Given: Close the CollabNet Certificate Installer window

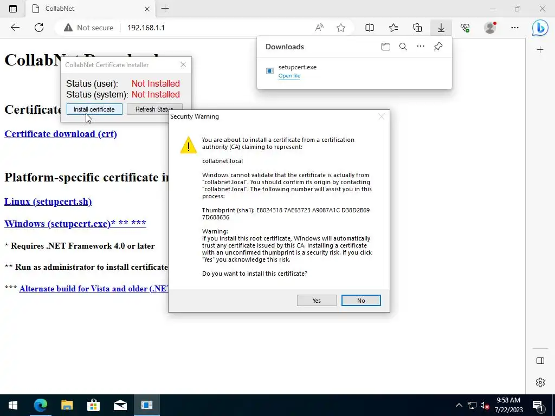Looking at the screenshot, I should click(183, 64).
